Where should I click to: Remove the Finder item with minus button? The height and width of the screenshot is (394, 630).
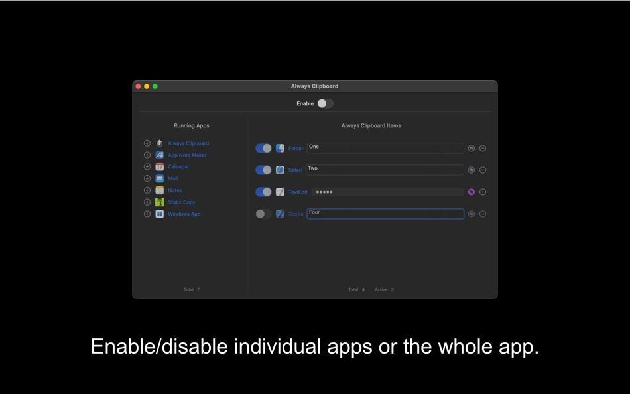click(483, 148)
